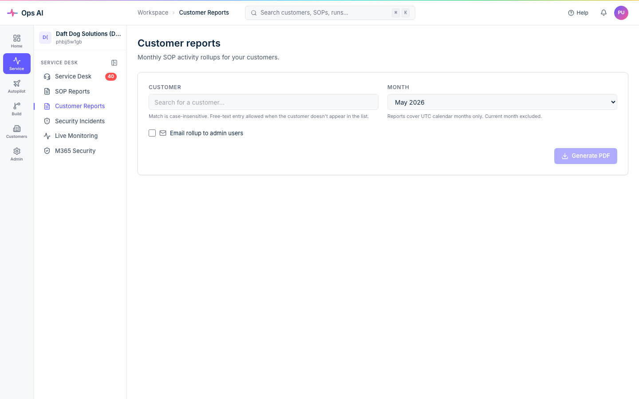The width and height of the screenshot is (639, 399).
Task: Click the Generate PDF button
Action: [586, 156]
